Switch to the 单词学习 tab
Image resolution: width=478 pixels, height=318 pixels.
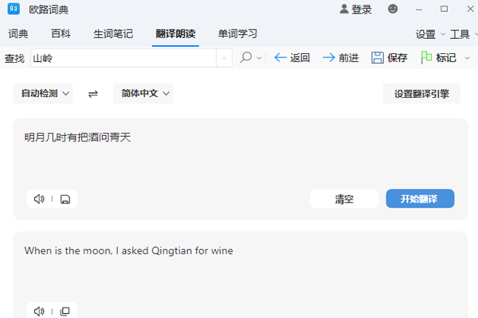[x=237, y=34]
